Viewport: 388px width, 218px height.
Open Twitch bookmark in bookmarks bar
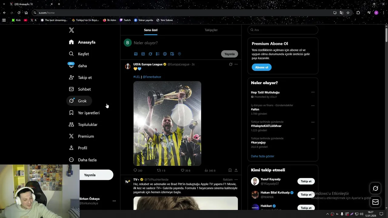point(125,20)
